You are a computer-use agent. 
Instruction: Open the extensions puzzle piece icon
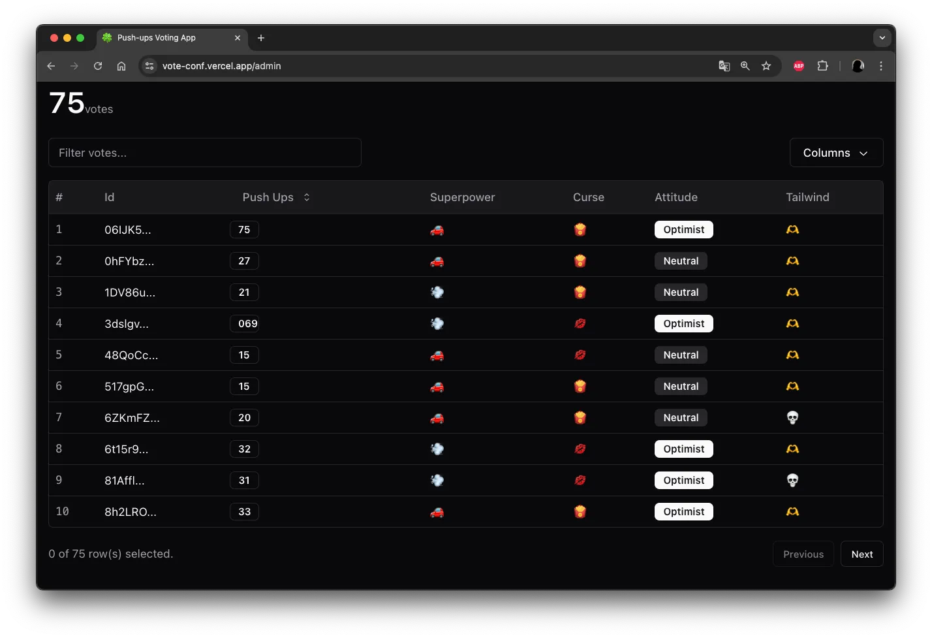pyautogui.click(x=822, y=66)
